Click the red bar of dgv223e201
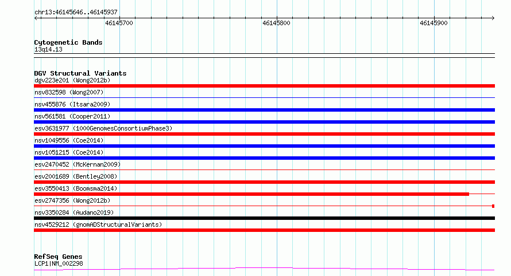 pyautogui.click(x=264, y=86)
